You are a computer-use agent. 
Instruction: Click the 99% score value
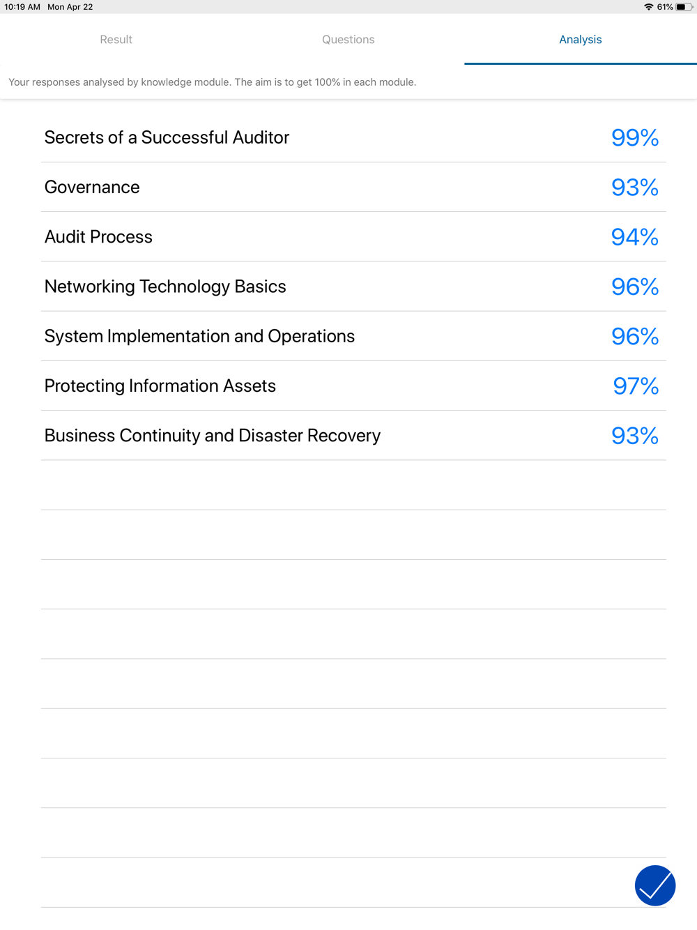point(635,137)
